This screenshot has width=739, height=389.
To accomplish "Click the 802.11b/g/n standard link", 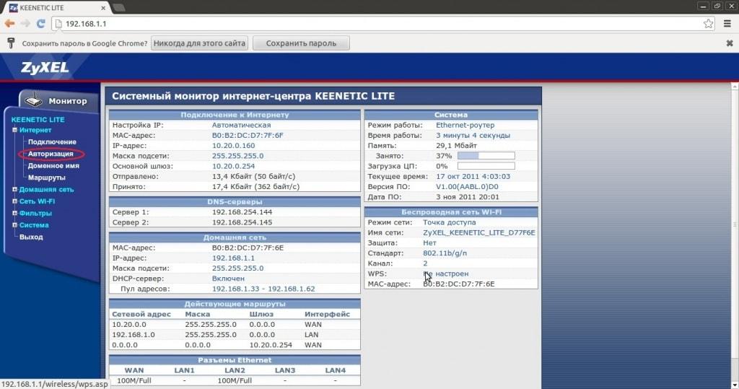I will point(445,253).
